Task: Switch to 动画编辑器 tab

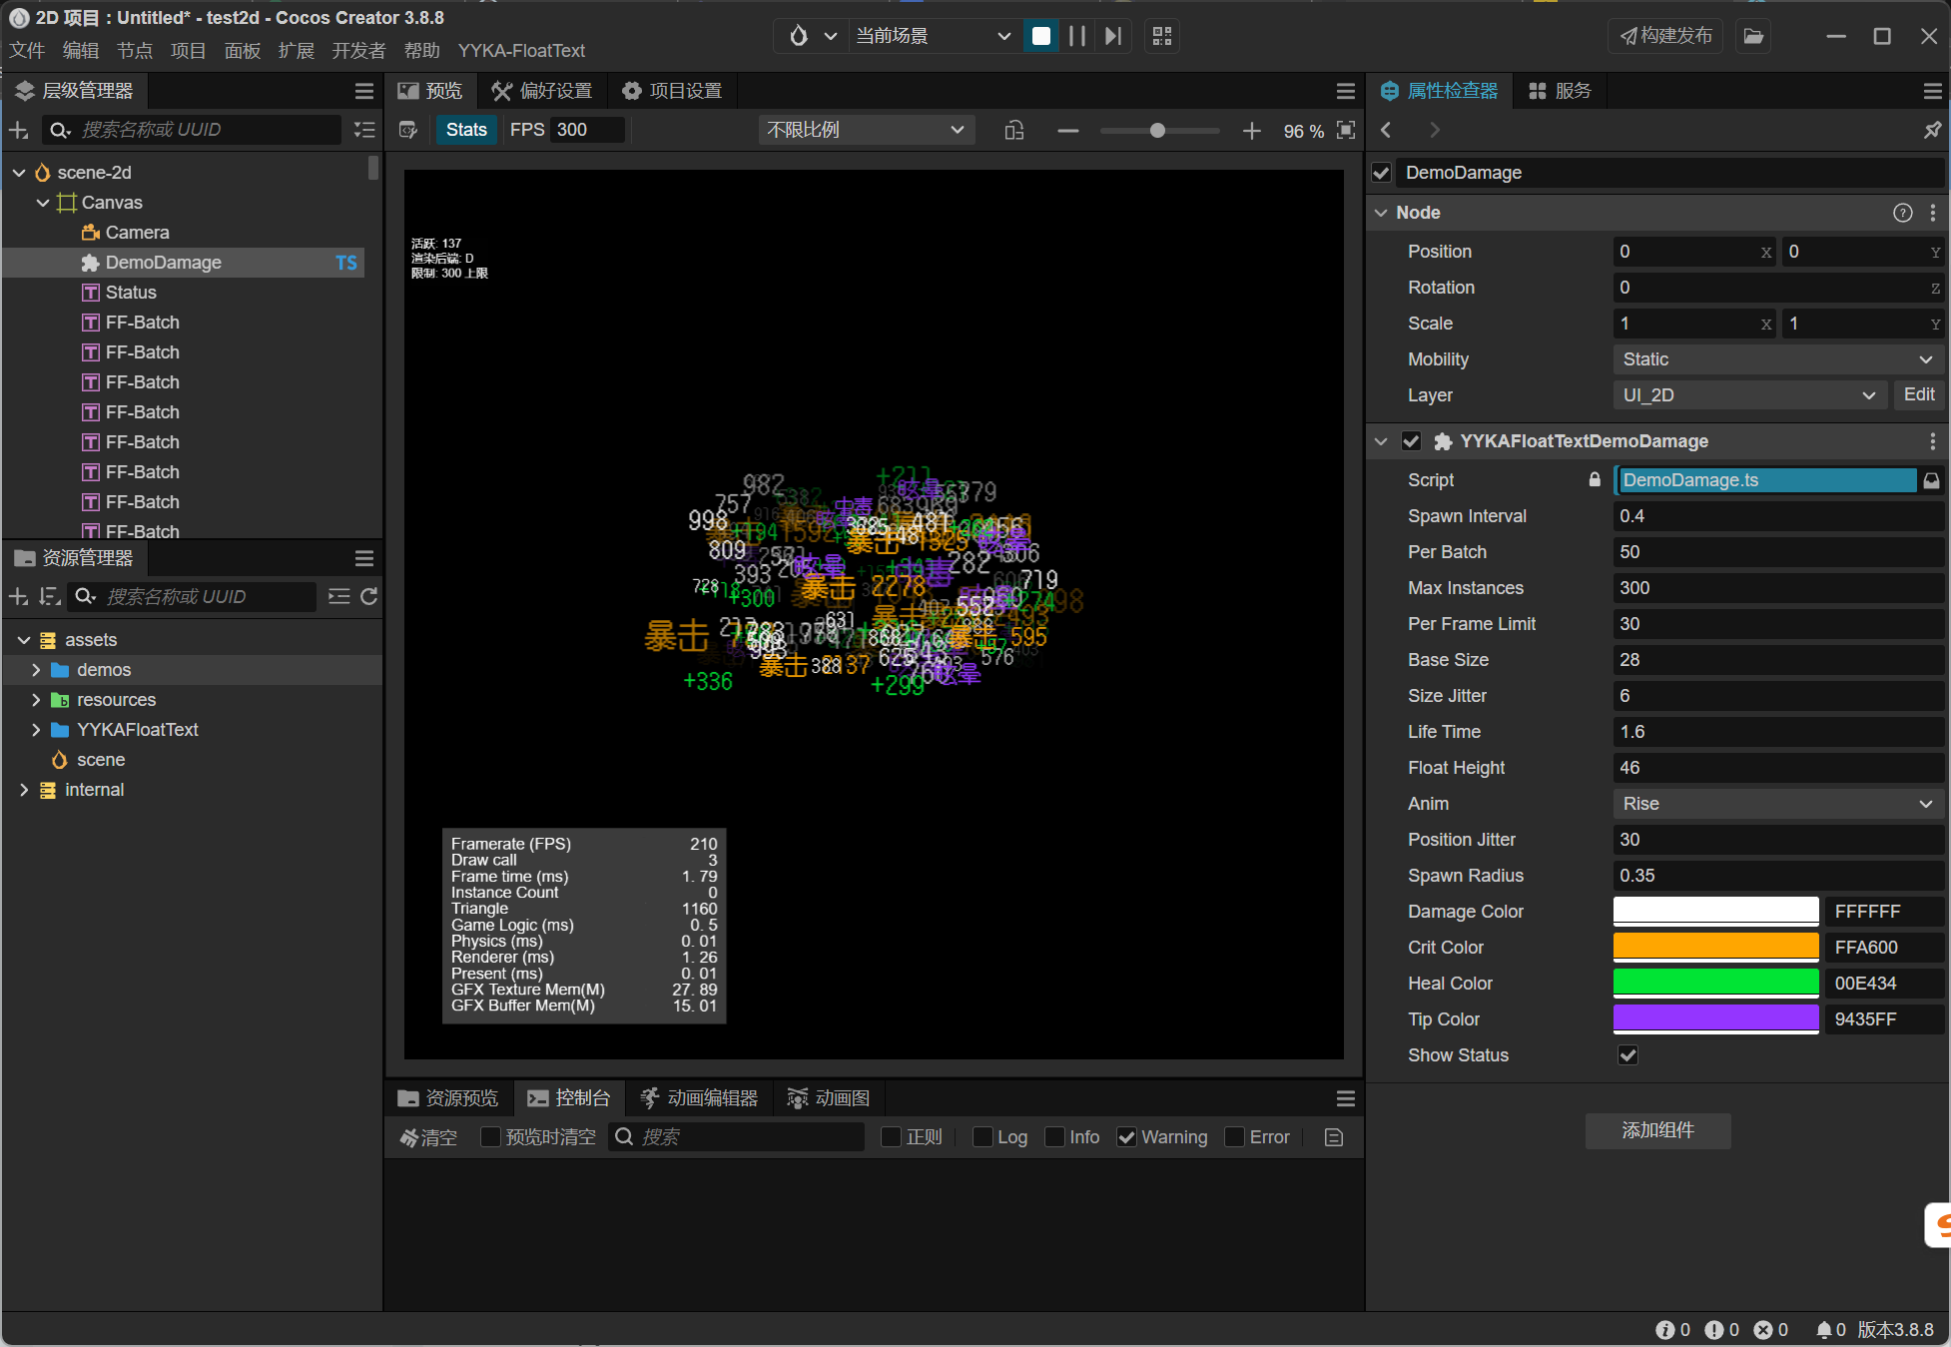Action: coord(699,1098)
